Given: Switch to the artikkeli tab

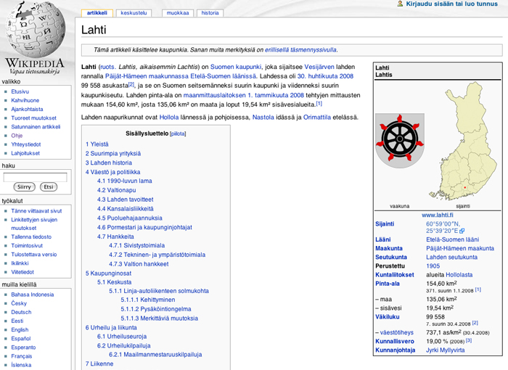Looking at the screenshot, I should tap(97, 13).
